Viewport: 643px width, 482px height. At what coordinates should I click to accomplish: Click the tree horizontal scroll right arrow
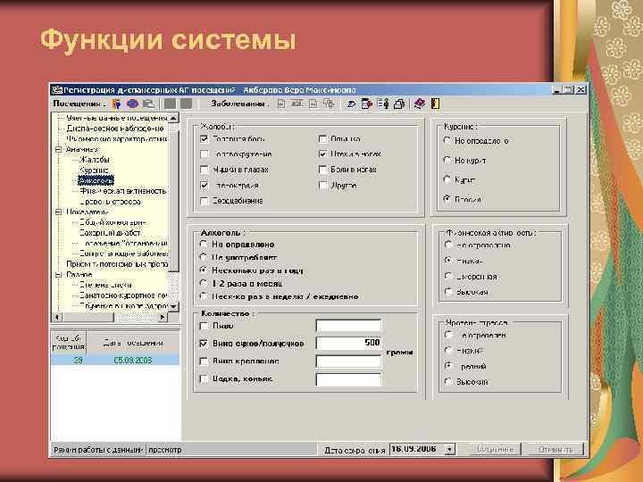click(x=163, y=317)
